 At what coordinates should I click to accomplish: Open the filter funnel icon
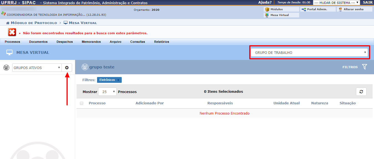[x=365, y=67]
